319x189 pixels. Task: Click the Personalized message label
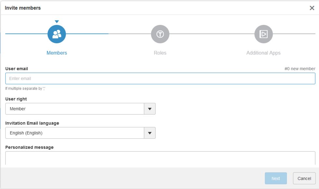click(29, 147)
